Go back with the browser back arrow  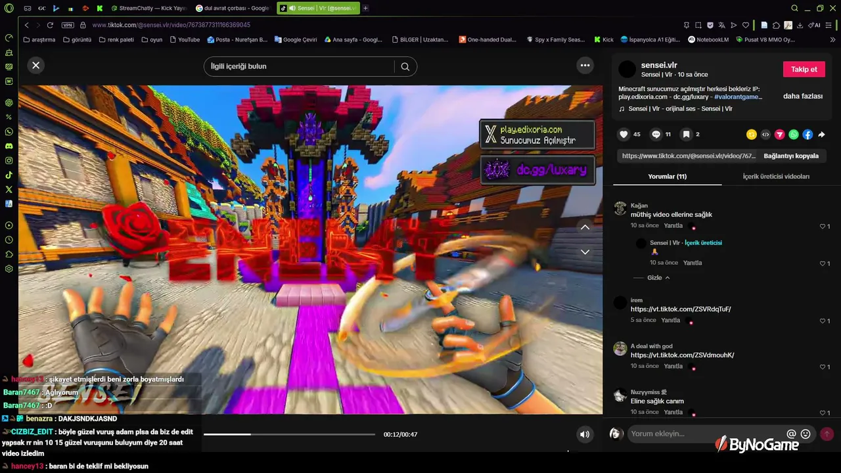pos(26,25)
